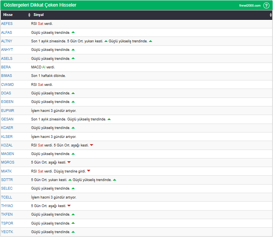Open the MGROS stock link
The image size is (273, 237).
8,162
